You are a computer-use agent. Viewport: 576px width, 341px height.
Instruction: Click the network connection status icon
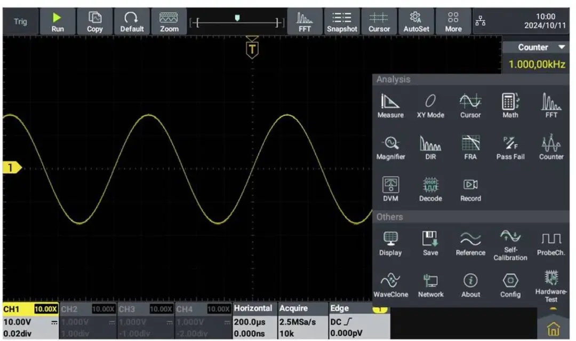click(480, 21)
